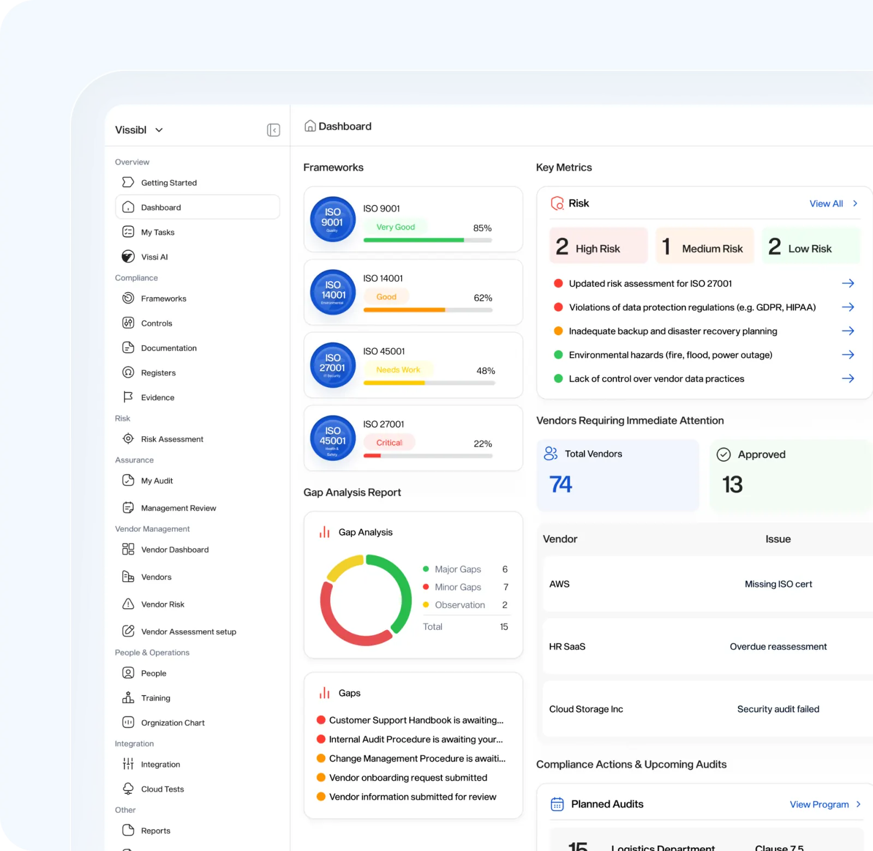
Task: Open arrow for Environmental hazards risk
Action: click(x=848, y=355)
